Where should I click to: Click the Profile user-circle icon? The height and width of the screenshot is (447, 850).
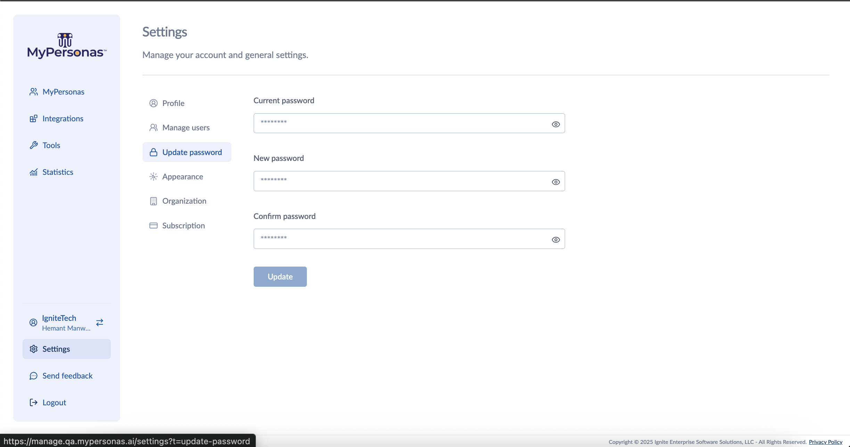[x=154, y=103]
